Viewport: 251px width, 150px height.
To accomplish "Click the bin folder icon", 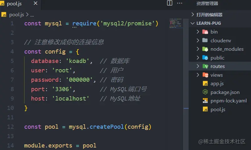I will pos(205,32).
